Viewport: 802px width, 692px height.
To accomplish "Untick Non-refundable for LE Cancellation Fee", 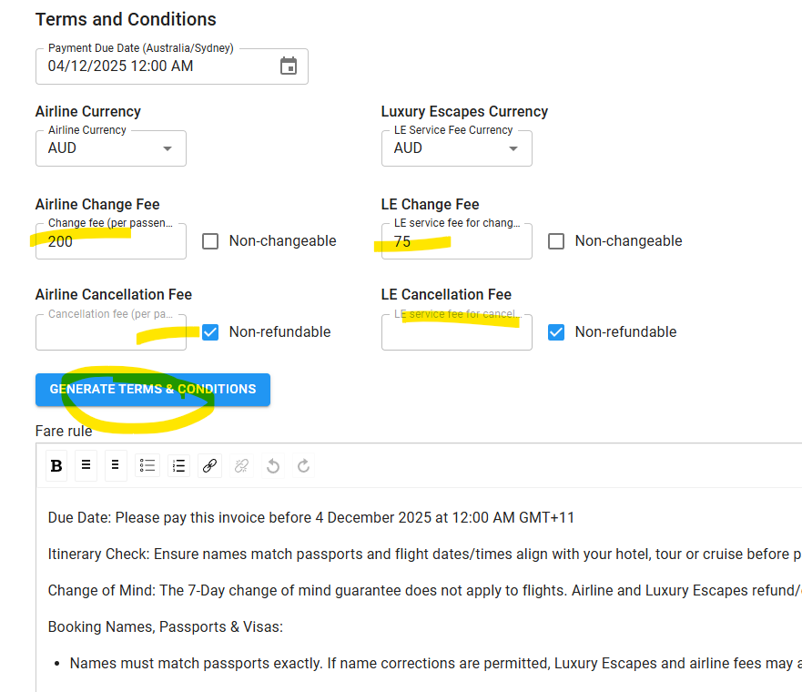I will coord(556,332).
